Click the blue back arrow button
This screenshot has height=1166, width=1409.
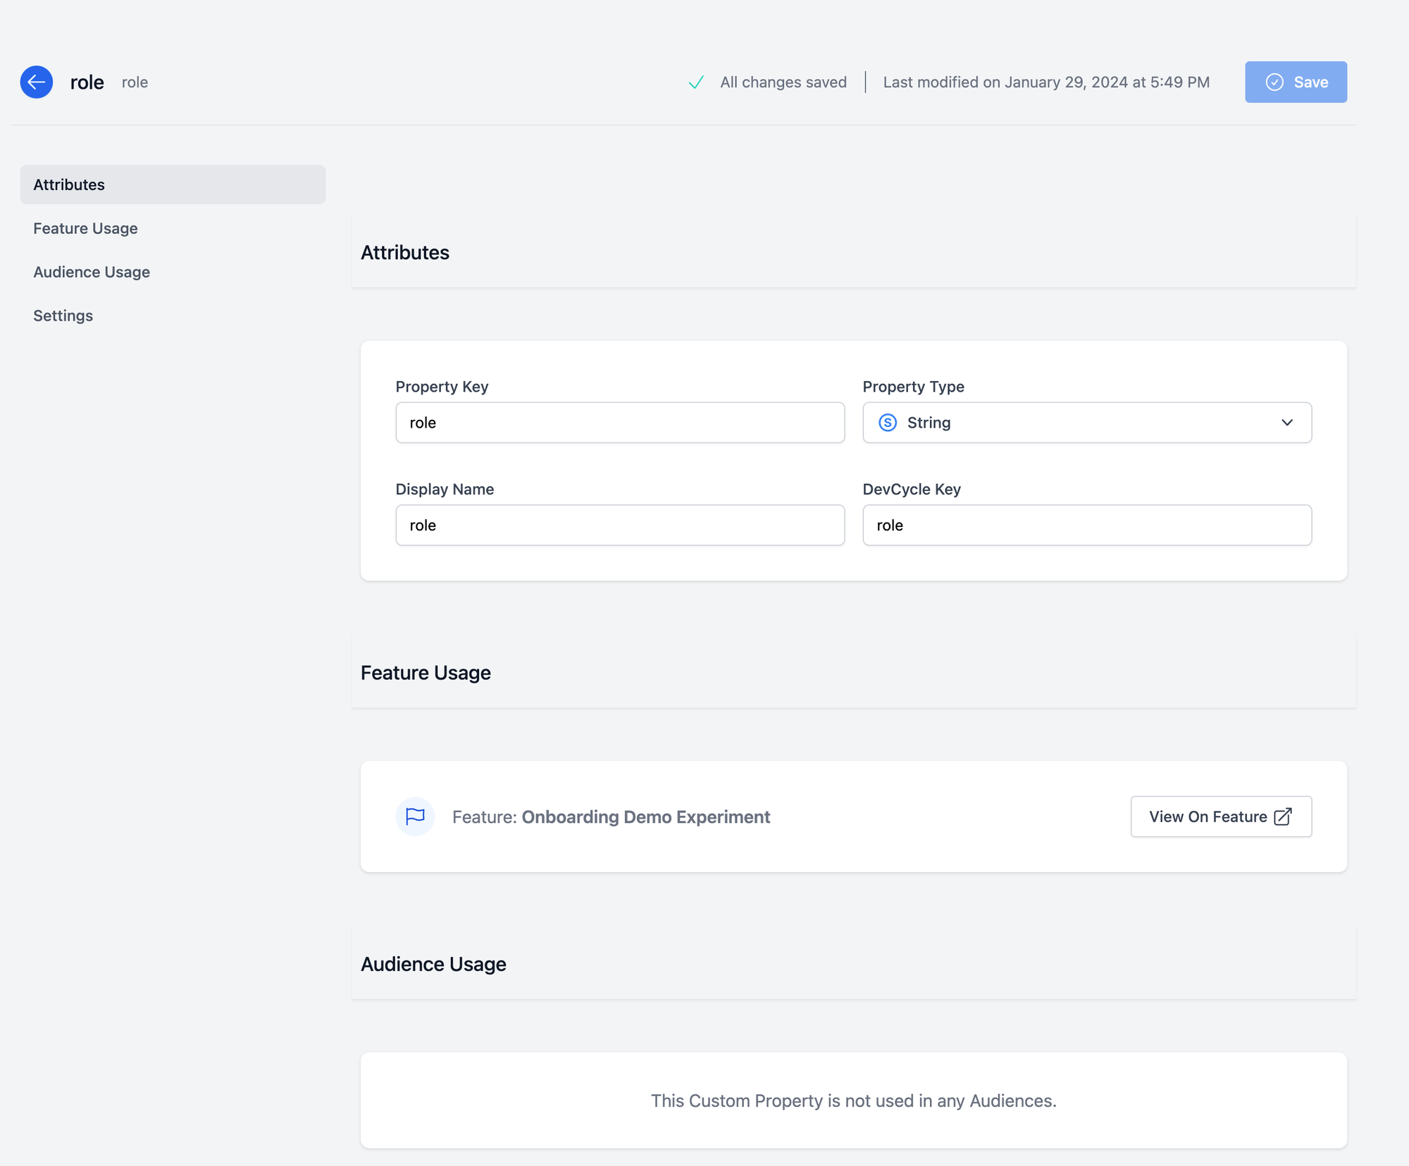pyautogui.click(x=37, y=82)
